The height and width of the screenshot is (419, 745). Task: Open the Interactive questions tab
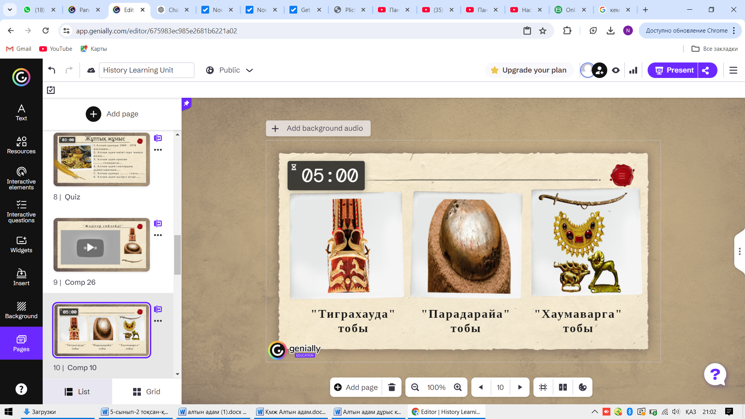pyautogui.click(x=21, y=211)
